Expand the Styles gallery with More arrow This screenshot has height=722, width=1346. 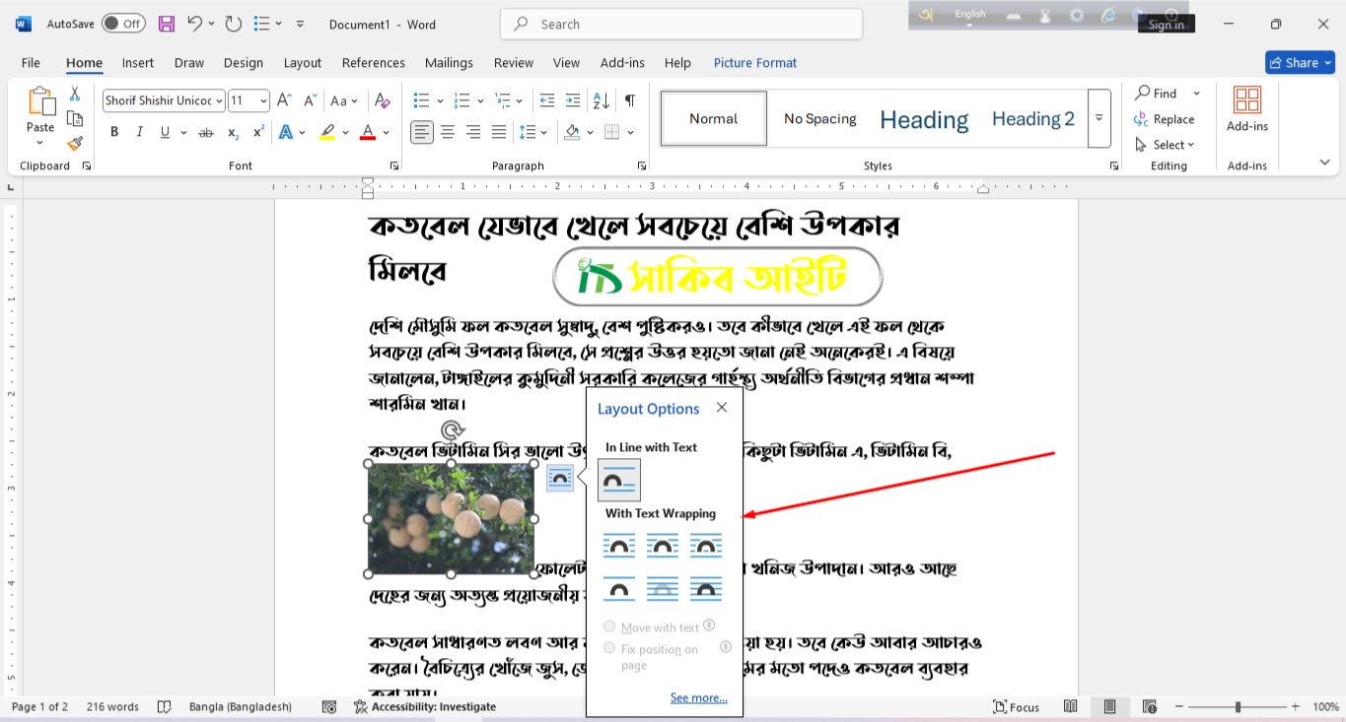coord(1098,117)
